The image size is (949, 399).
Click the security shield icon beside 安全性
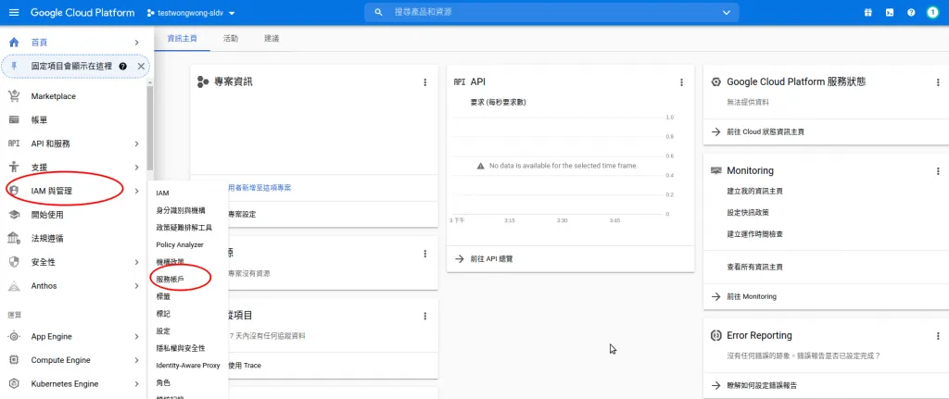click(x=14, y=262)
